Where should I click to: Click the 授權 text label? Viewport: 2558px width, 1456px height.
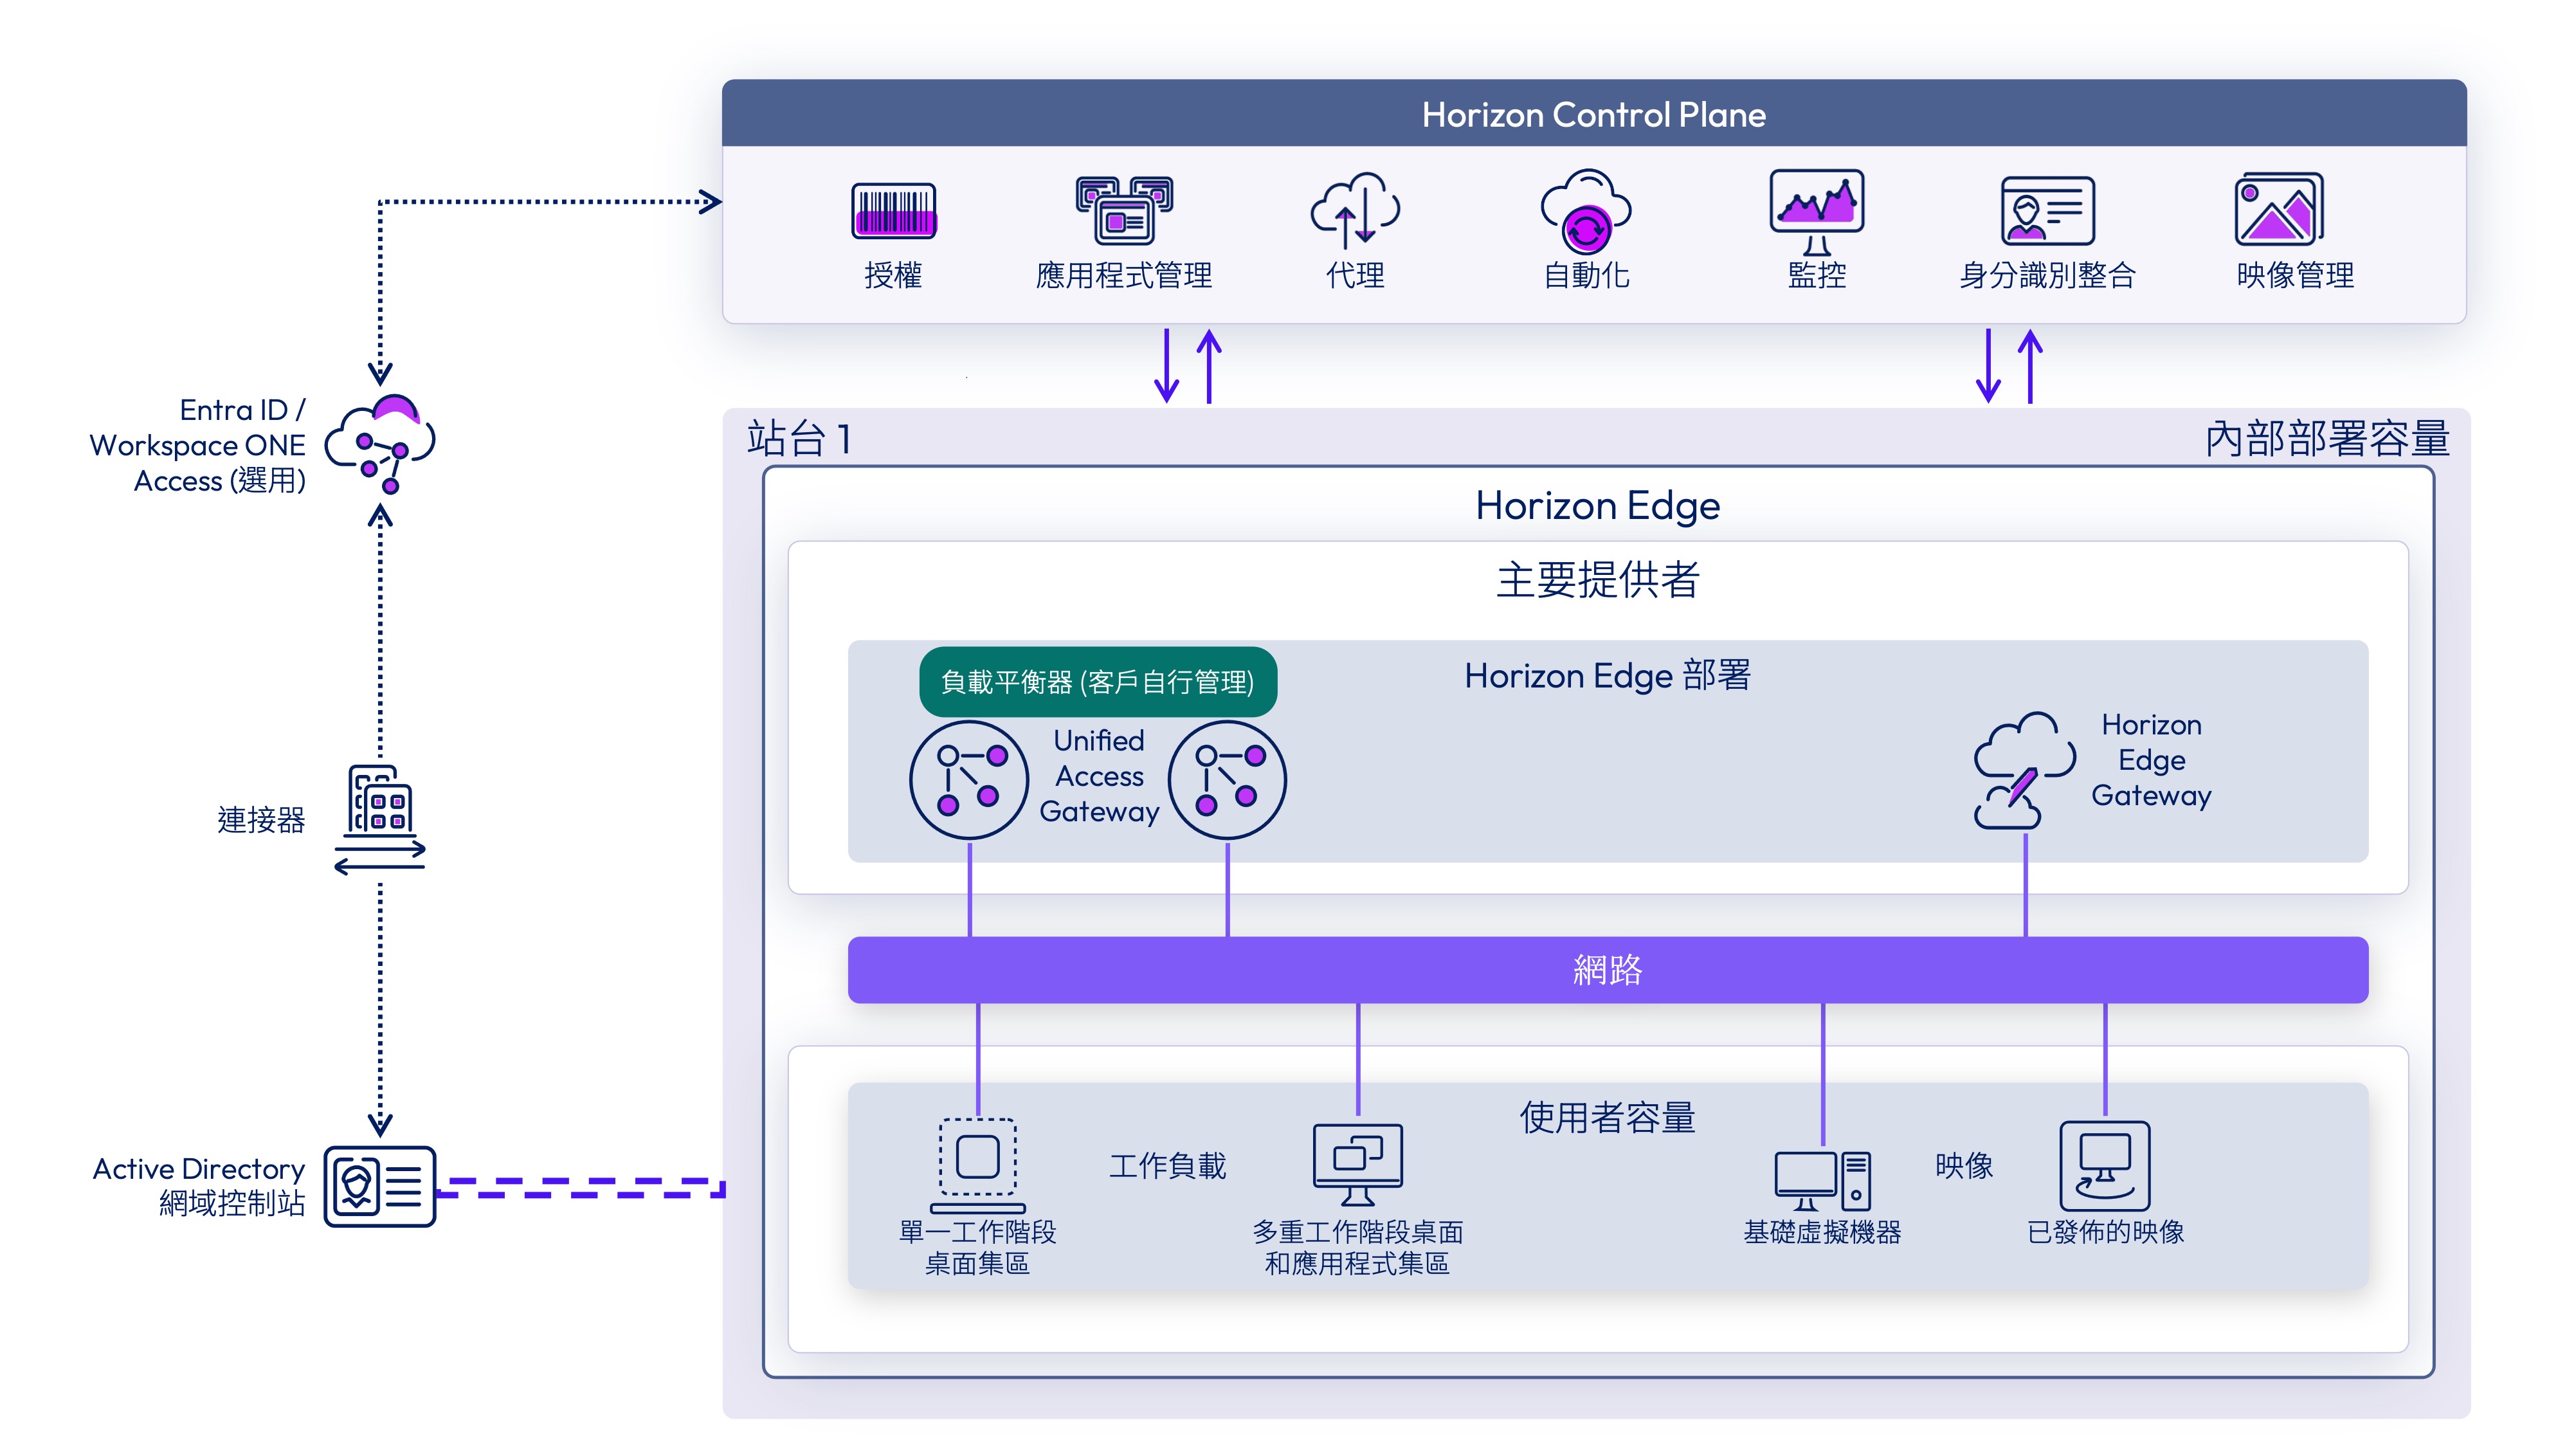(894, 275)
